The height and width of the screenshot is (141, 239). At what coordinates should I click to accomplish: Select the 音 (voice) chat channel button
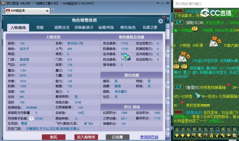[235, 129]
